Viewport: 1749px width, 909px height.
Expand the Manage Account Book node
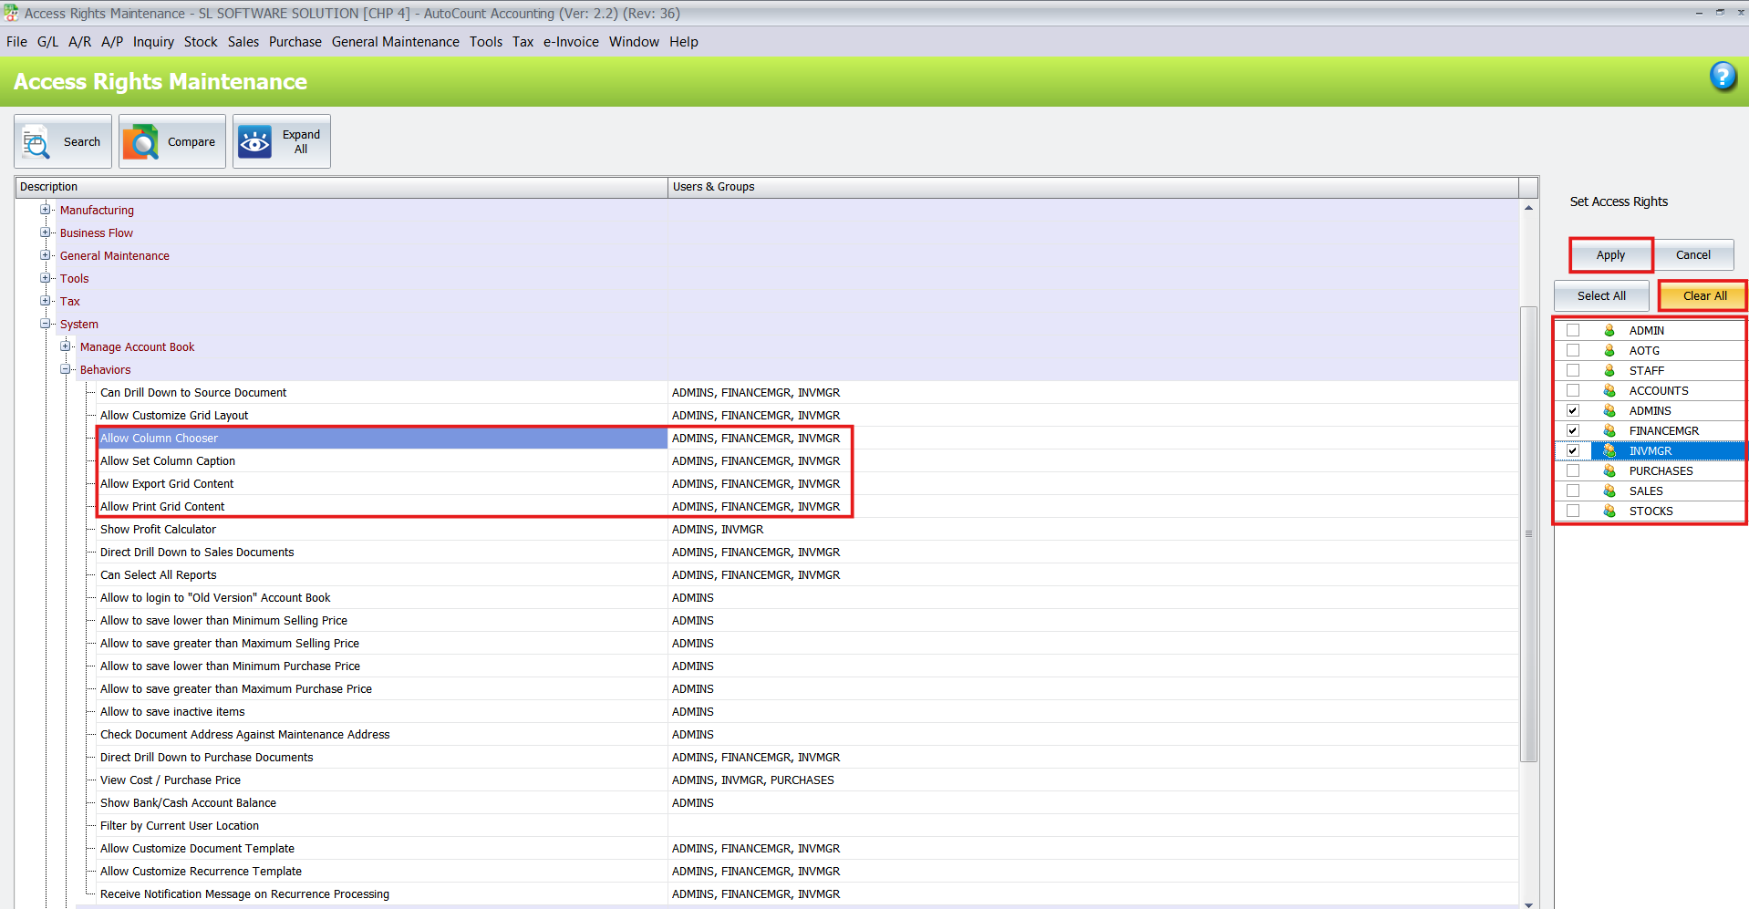66,346
